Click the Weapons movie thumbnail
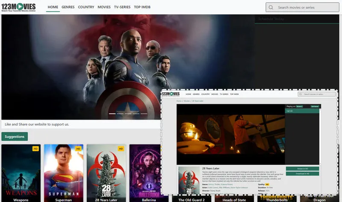This screenshot has height=202, width=342. [21, 173]
